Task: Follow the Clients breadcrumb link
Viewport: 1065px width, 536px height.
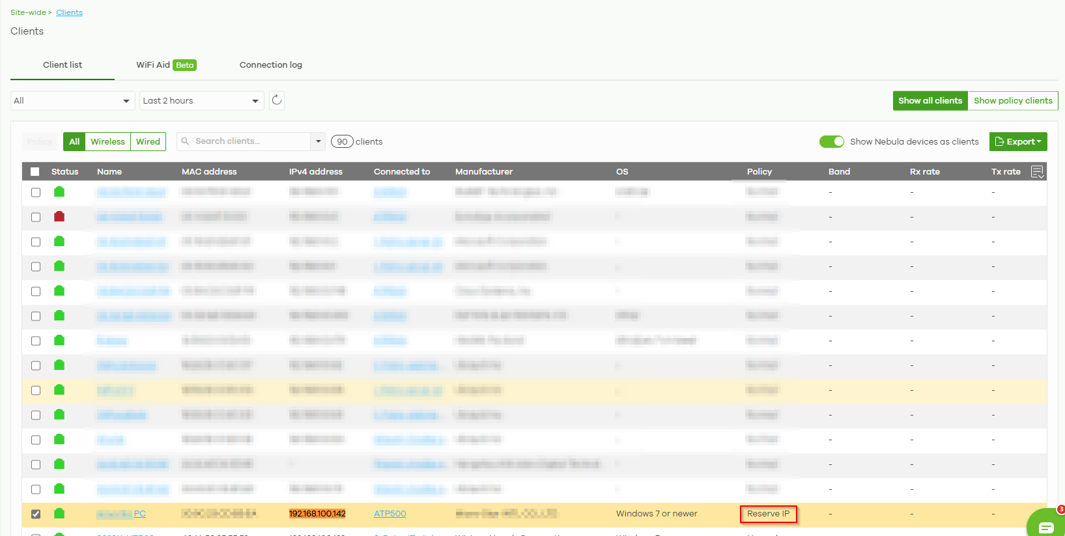Action: tap(69, 12)
